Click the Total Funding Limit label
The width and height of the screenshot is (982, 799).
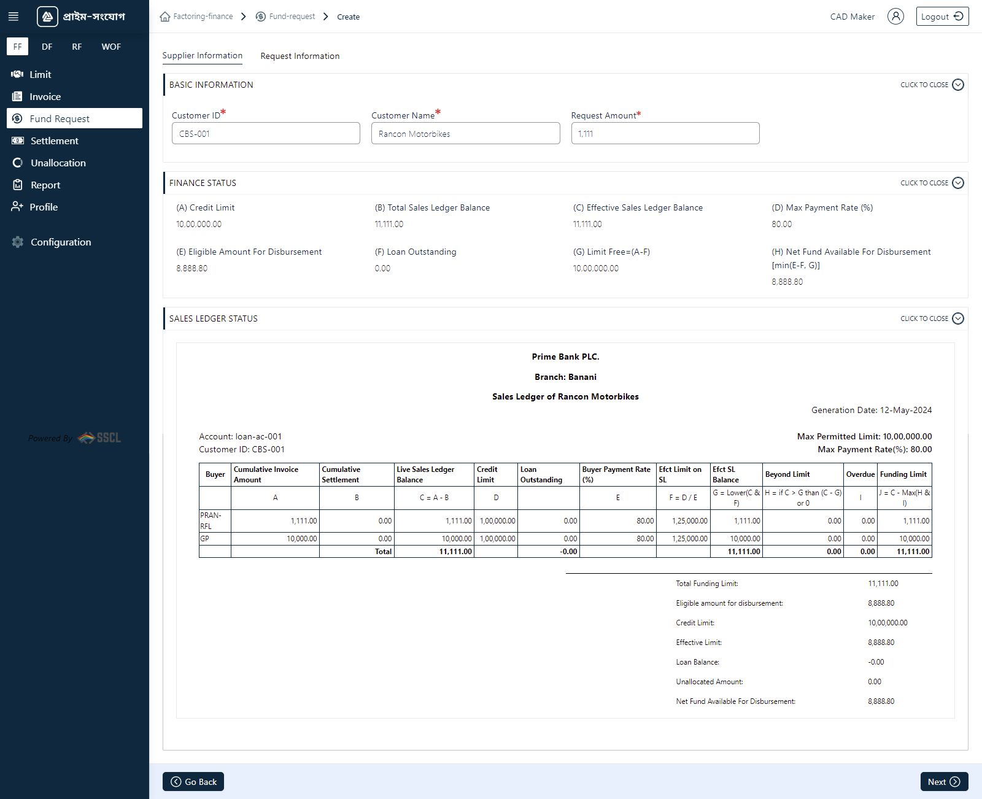(707, 584)
